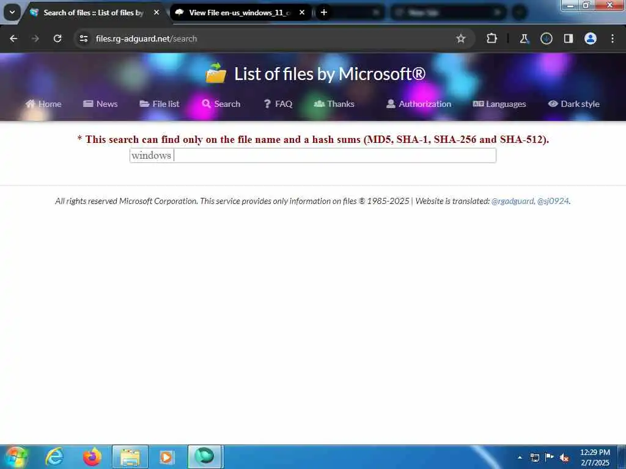Viewport: 626px width, 469px height.
Task: Click the folder logo beside the site title
Action: (216, 73)
